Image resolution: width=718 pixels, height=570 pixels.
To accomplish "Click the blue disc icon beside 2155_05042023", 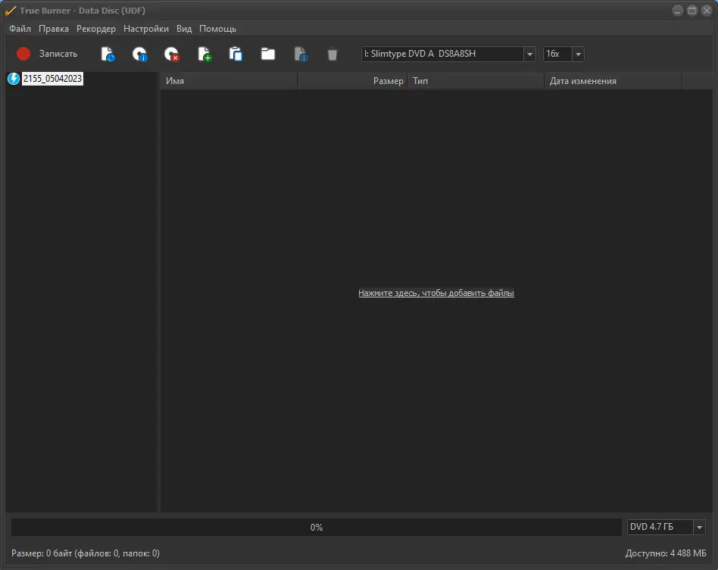I will click(14, 79).
